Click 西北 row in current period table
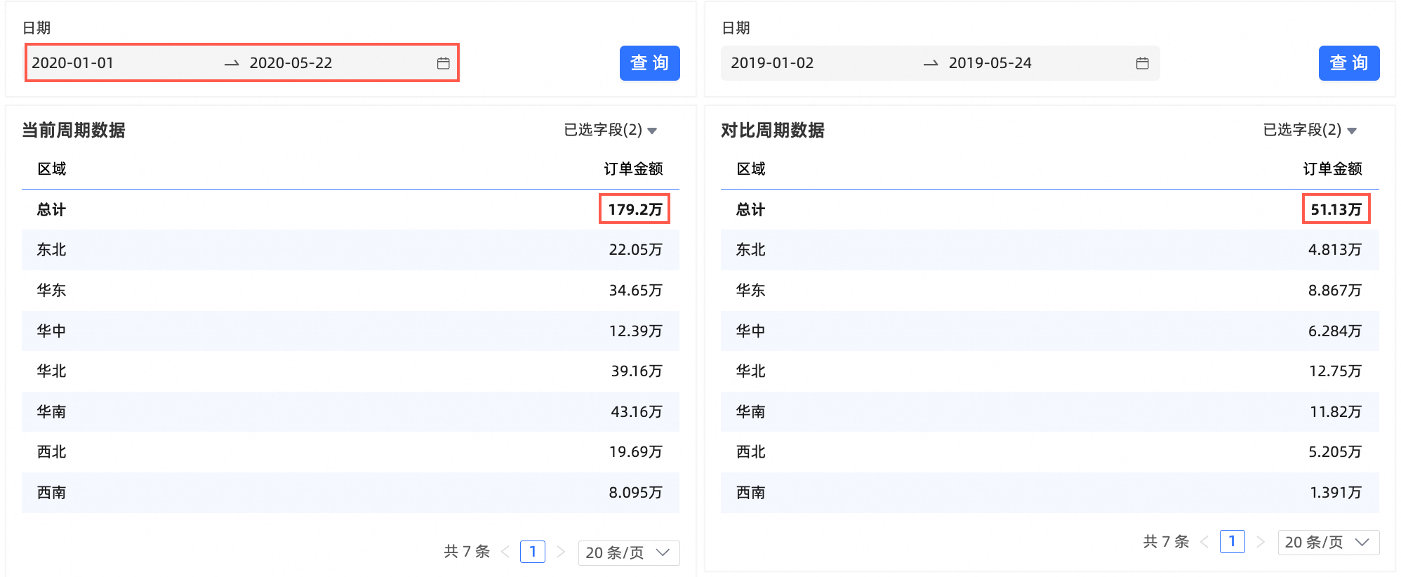This screenshot has width=1401, height=577. point(350,452)
